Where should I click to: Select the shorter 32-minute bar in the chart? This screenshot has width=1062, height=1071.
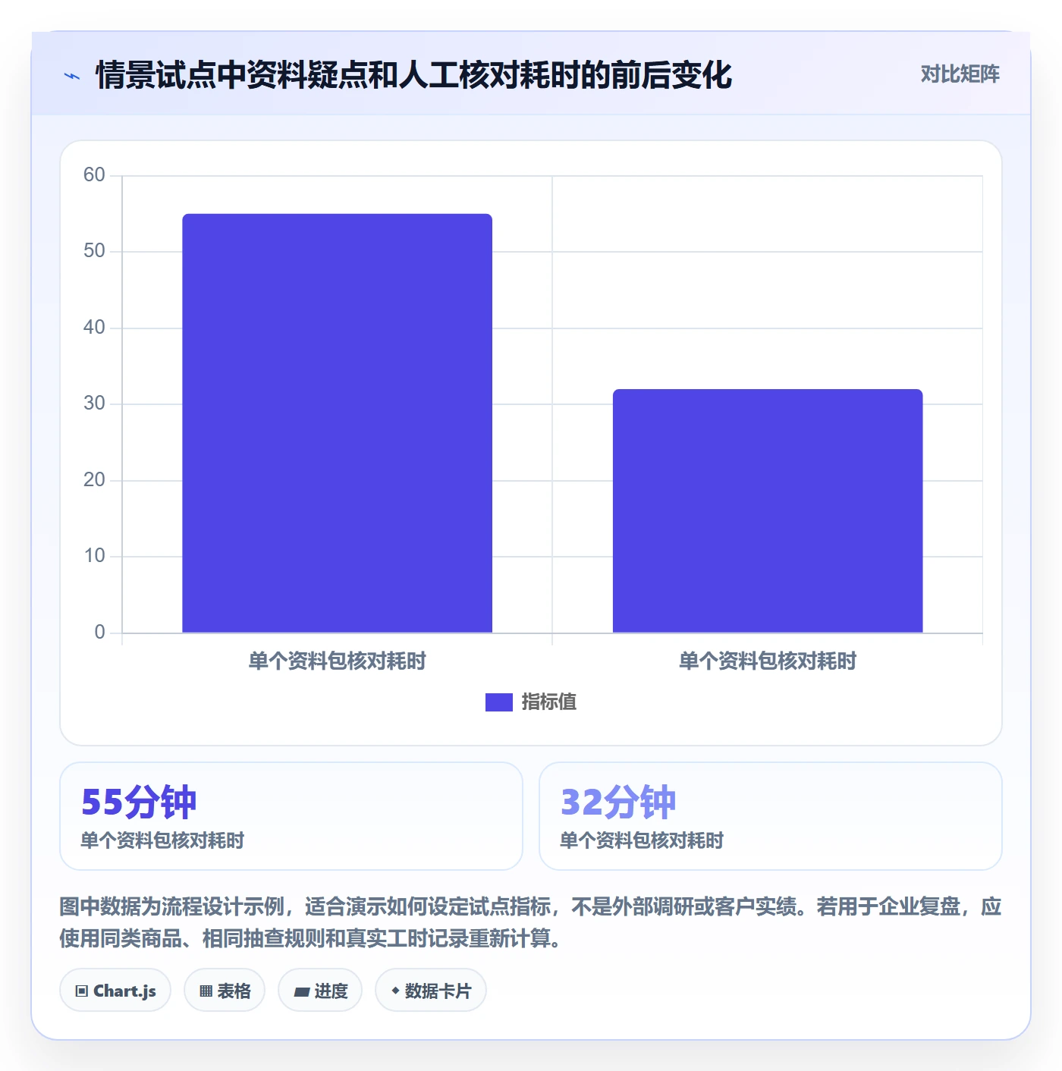click(x=768, y=510)
